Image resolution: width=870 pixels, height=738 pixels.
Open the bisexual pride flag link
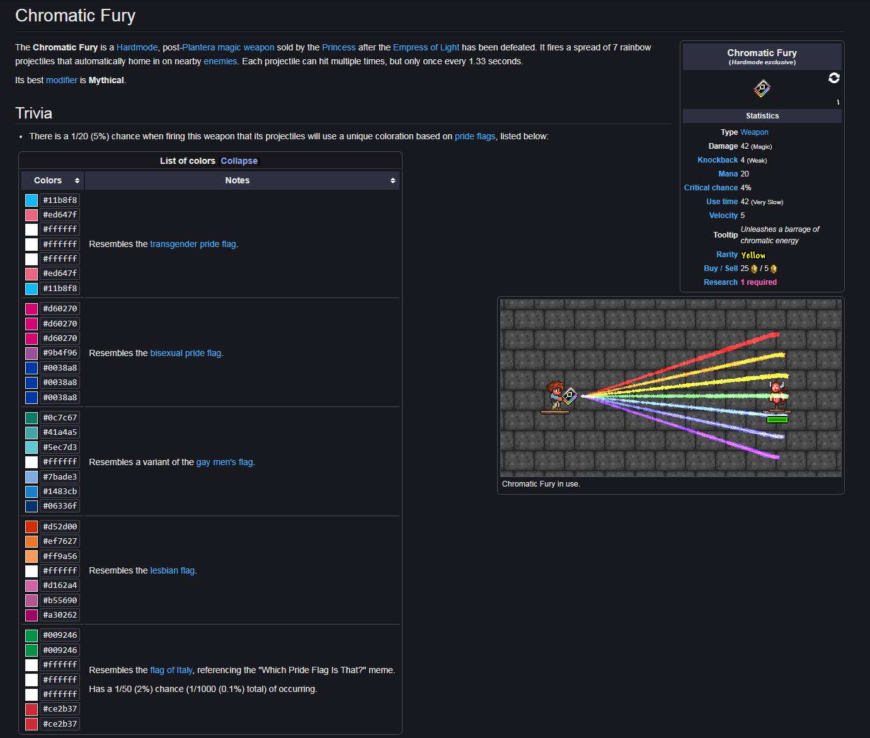point(186,353)
